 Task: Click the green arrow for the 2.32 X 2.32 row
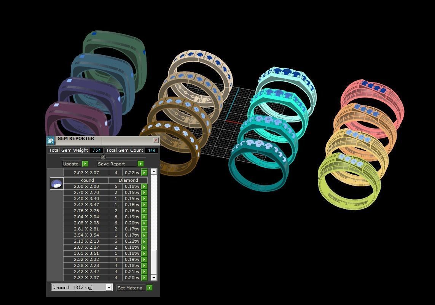tap(144, 260)
